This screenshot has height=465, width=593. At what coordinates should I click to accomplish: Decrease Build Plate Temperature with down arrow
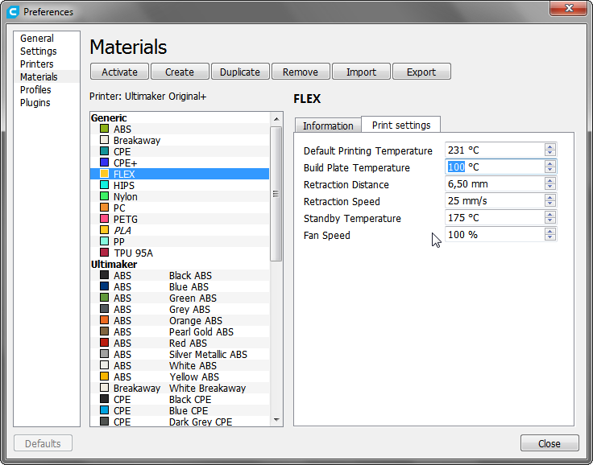tap(549, 170)
